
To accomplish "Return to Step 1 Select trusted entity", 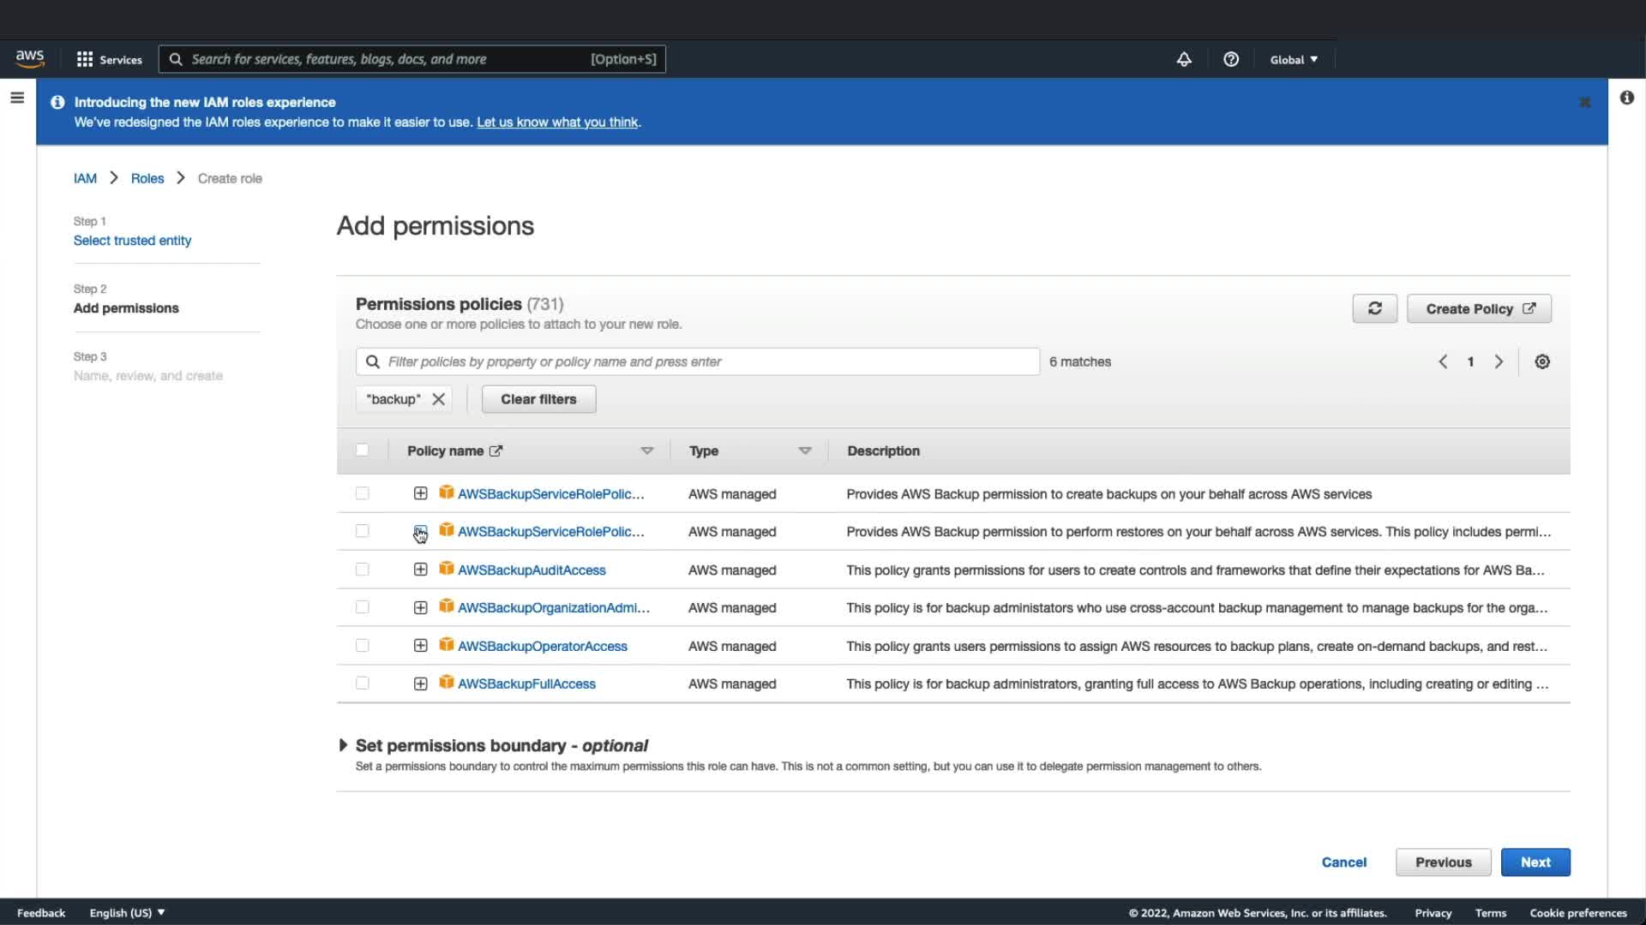I will pyautogui.click(x=132, y=241).
